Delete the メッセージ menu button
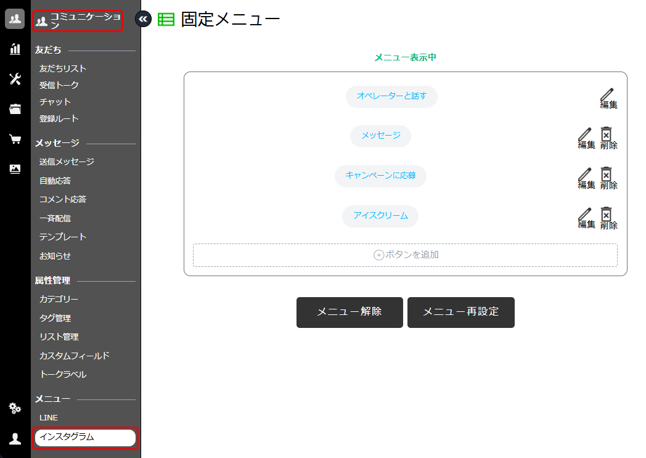 click(x=608, y=138)
